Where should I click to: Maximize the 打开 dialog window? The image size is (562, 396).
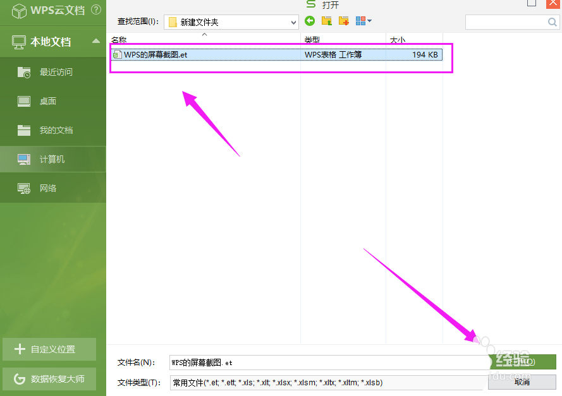532,3
